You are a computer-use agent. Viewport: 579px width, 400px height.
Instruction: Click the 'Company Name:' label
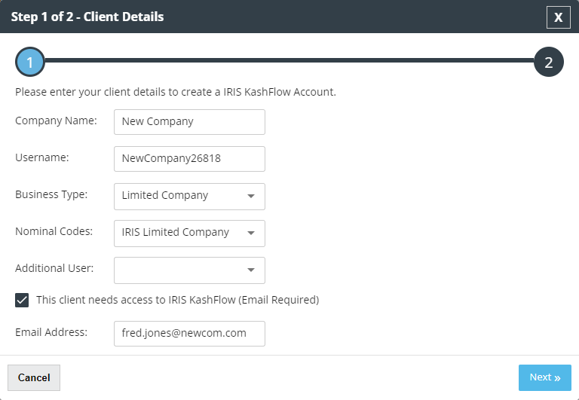pyautogui.click(x=56, y=121)
